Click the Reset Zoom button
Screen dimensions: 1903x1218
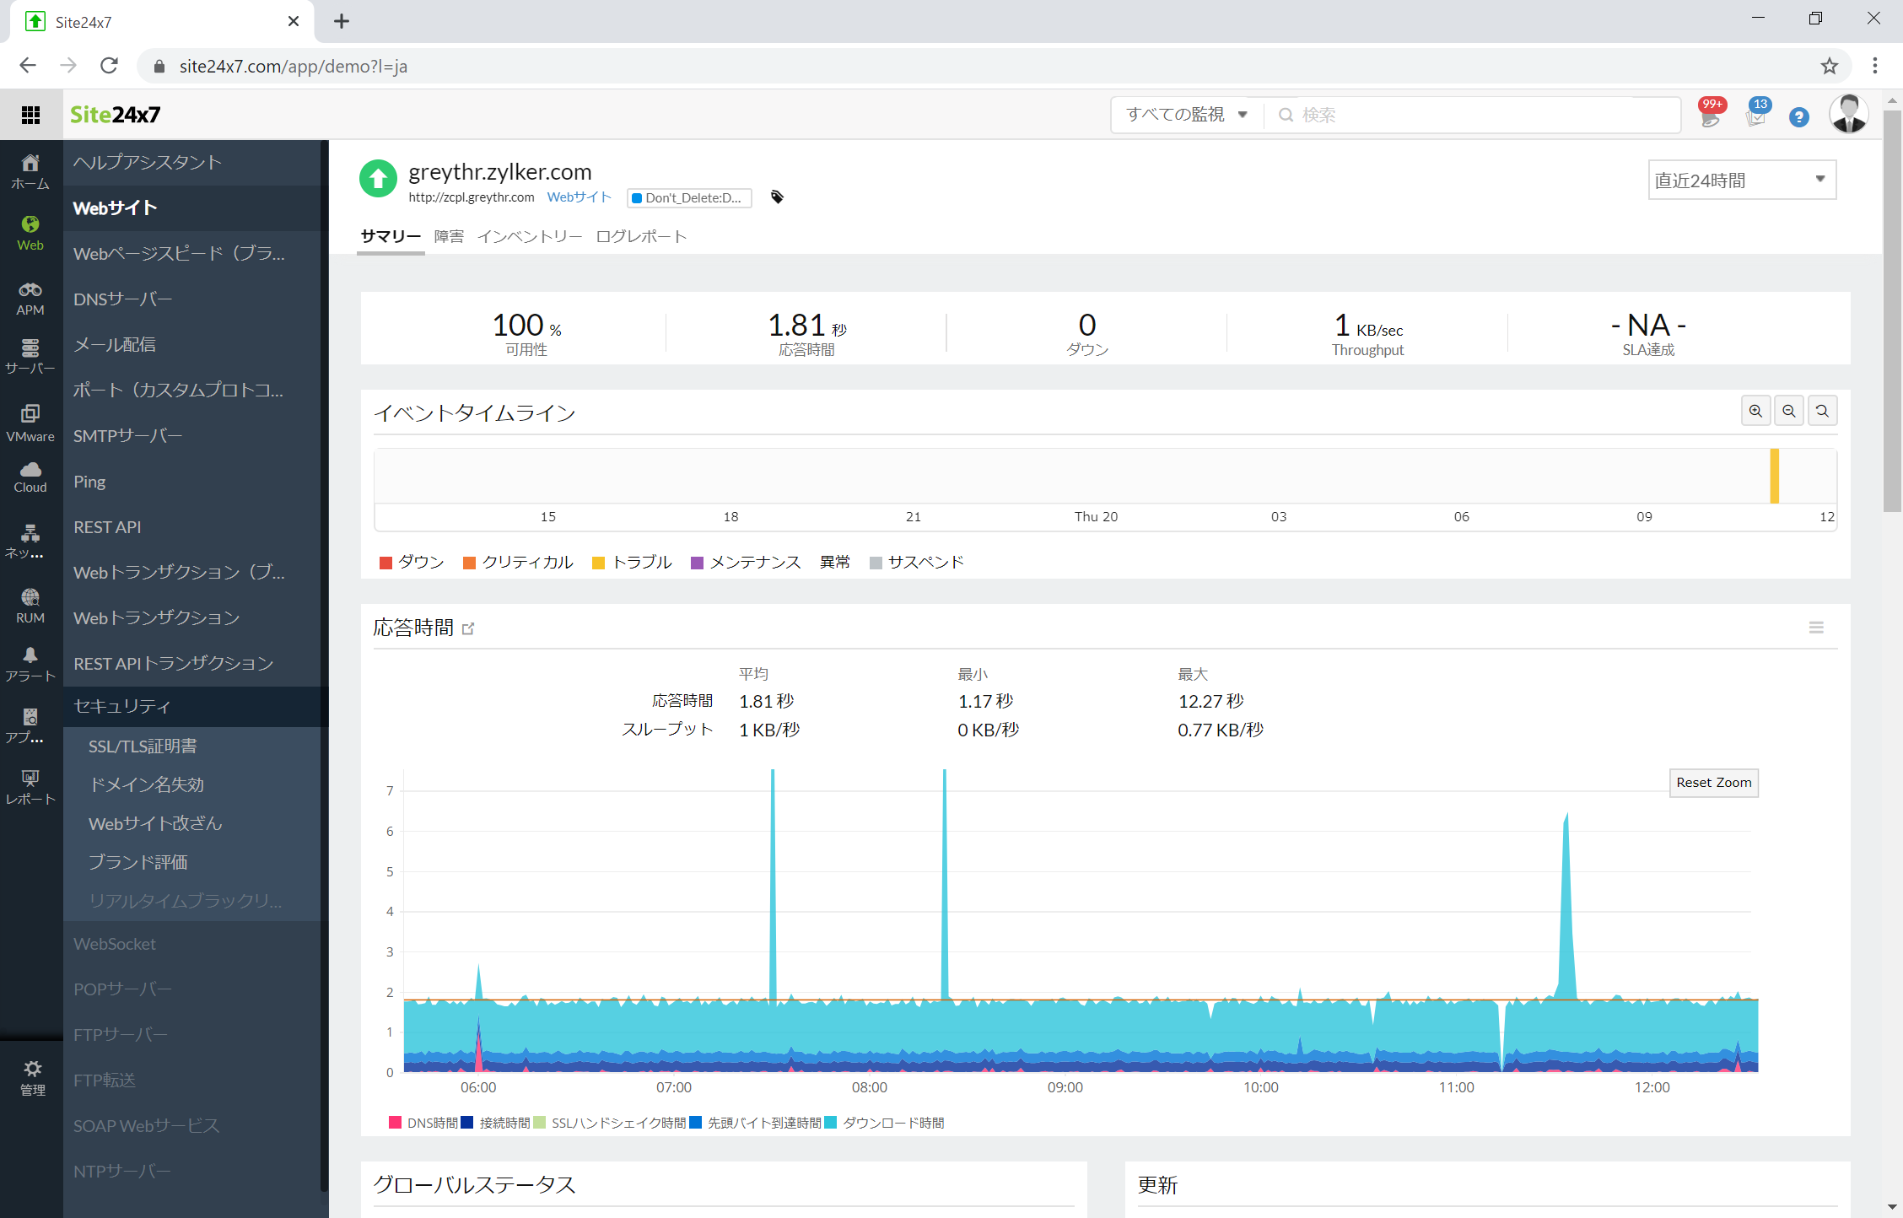pyautogui.click(x=1714, y=783)
